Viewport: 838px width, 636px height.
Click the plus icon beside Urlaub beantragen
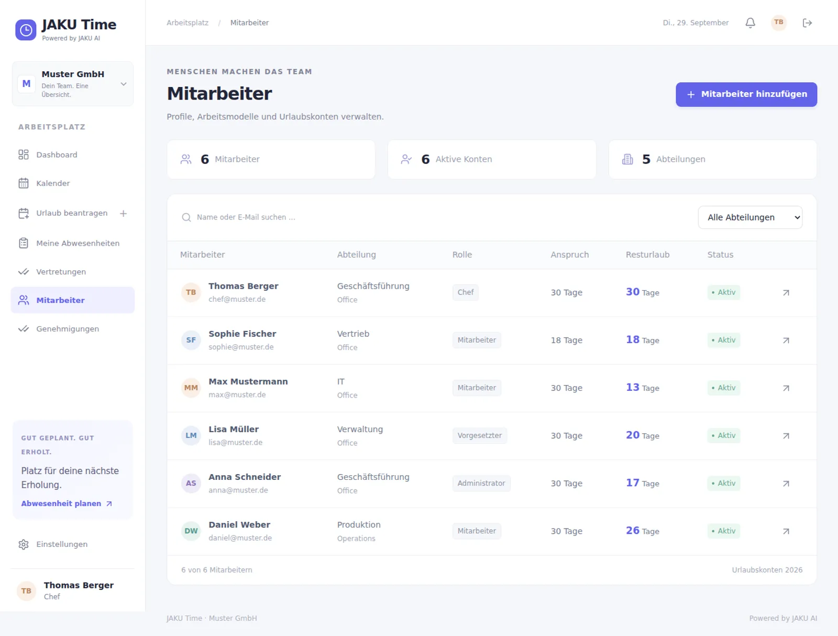[123, 213]
